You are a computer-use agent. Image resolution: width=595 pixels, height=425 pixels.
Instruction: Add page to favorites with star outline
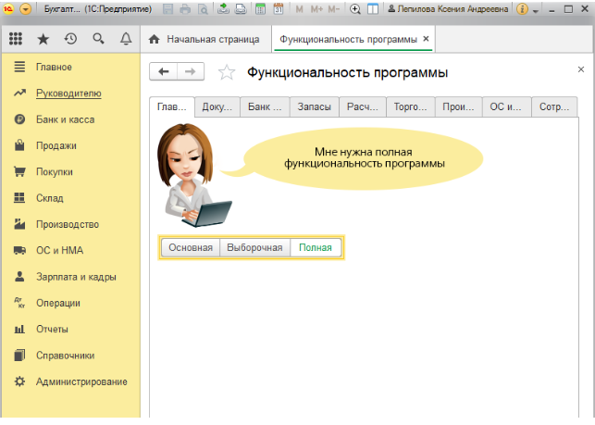coord(227,72)
